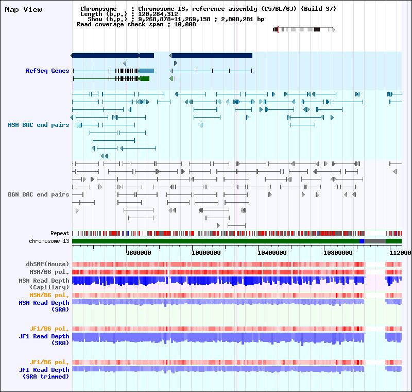Click read coverage span value 10,000

pyautogui.click(x=185, y=24)
